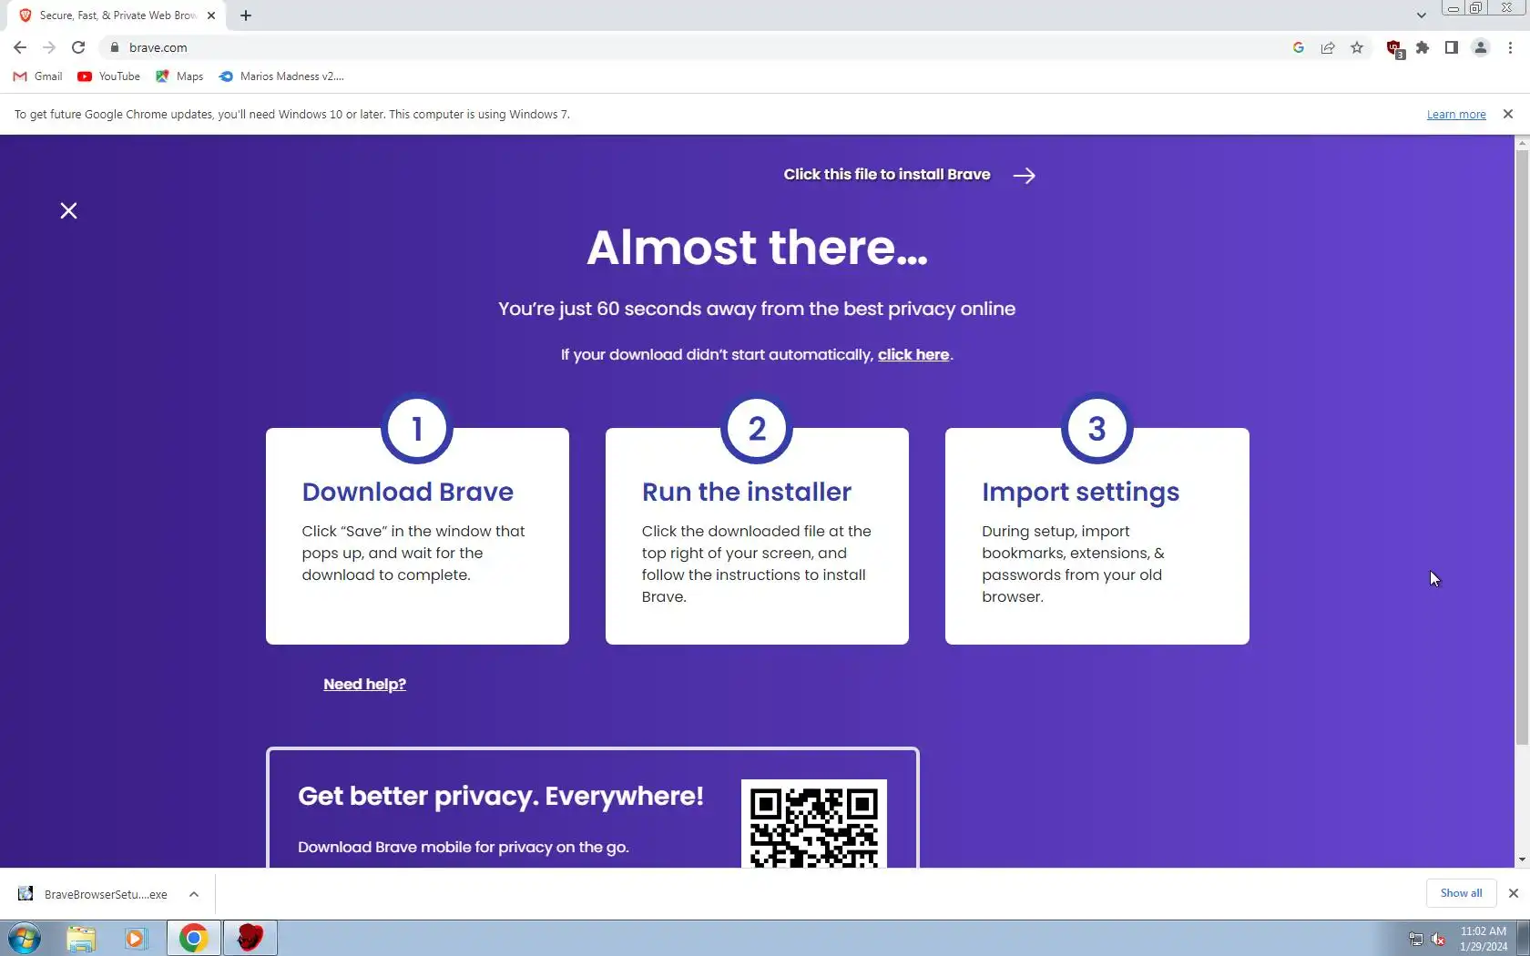Close the Brave website tab

pos(211,15)
